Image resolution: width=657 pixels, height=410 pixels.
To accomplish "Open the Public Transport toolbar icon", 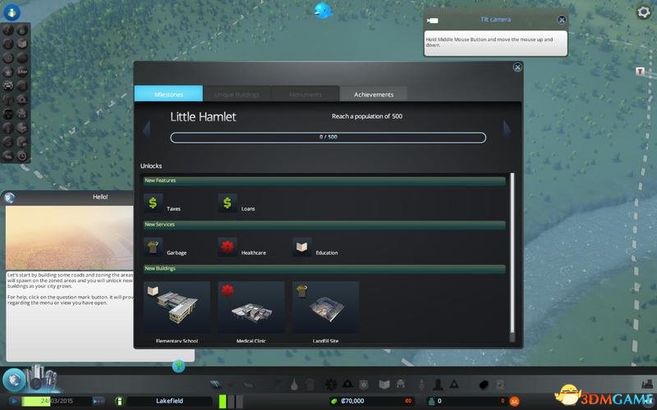I will 401,384.
